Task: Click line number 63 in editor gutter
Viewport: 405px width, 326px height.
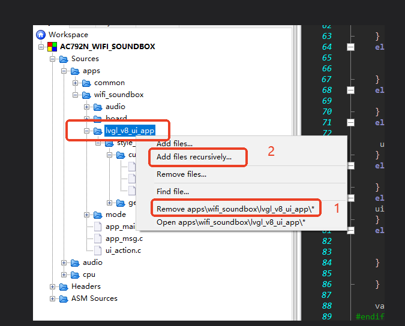Action: 327,36
